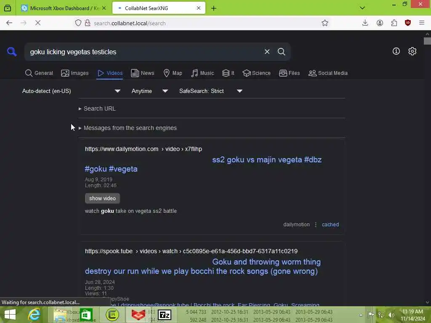431x323 pixels.
Task: Click the show video button
Action: (x=102, y=199)
